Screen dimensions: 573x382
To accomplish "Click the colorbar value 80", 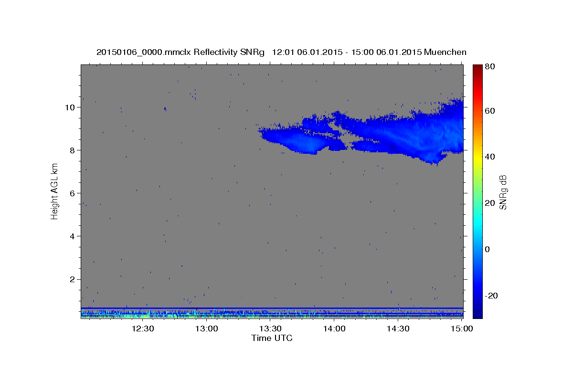I will 489,67.
